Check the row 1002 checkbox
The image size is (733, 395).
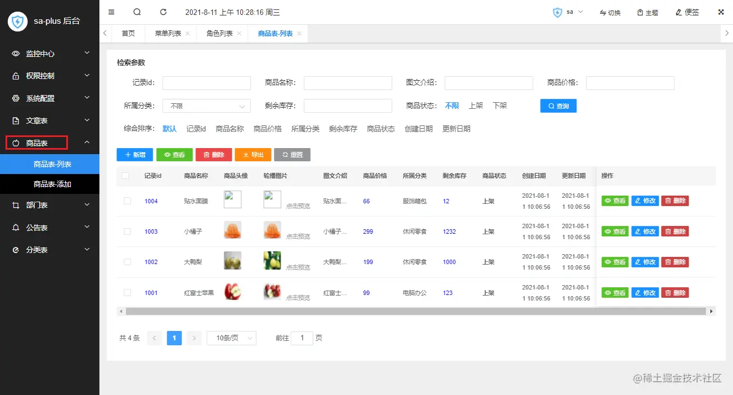tap(128, 262)
